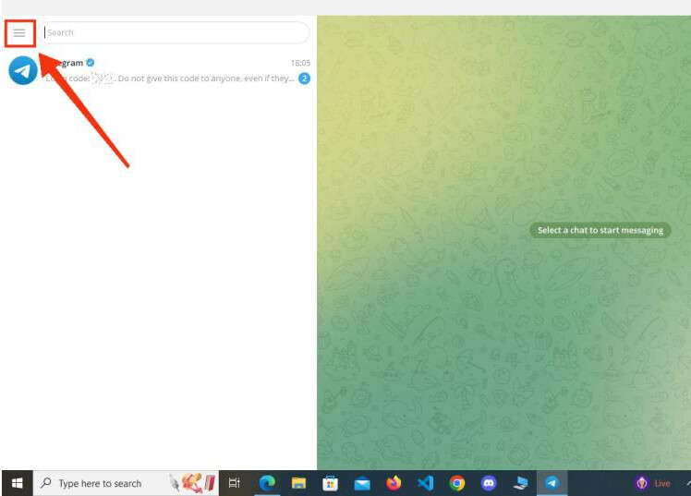Viewport: 691px width, 496px height.
Task: Open the Telegram hamburger menu
Action: click(x=19, y=33)
